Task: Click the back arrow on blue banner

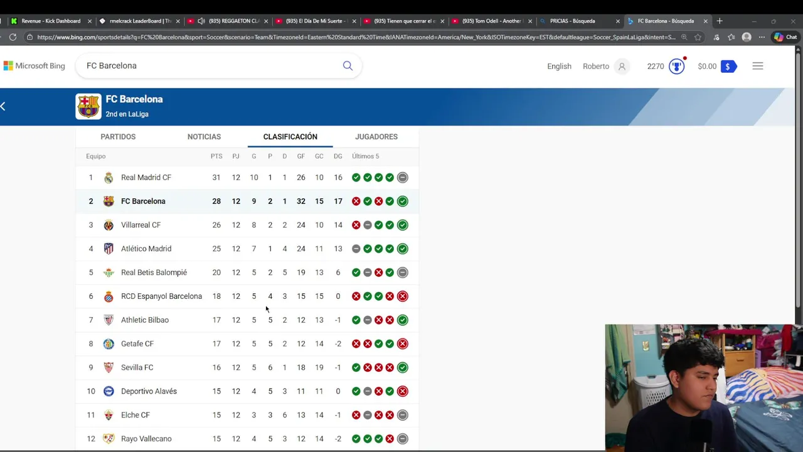Action: pyautogui.click(x=3, y=106)
